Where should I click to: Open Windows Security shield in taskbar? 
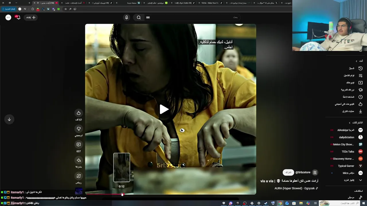click(x=224, y=203)
